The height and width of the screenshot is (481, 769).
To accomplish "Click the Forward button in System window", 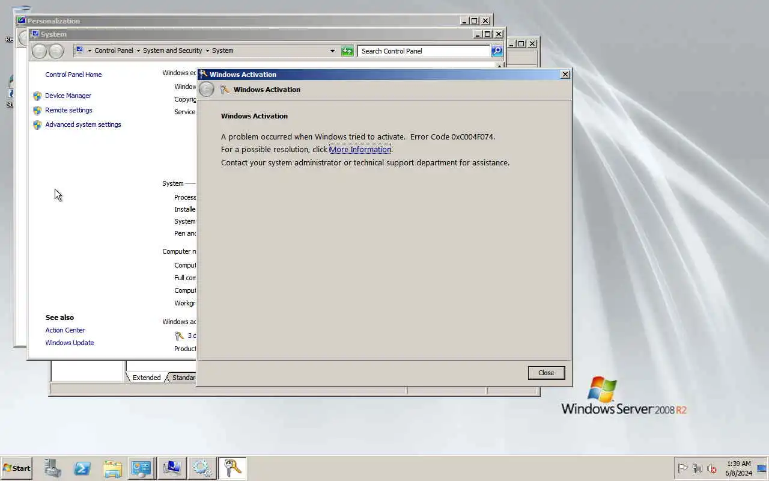I will pyautogui.click(x=56, y=51).
